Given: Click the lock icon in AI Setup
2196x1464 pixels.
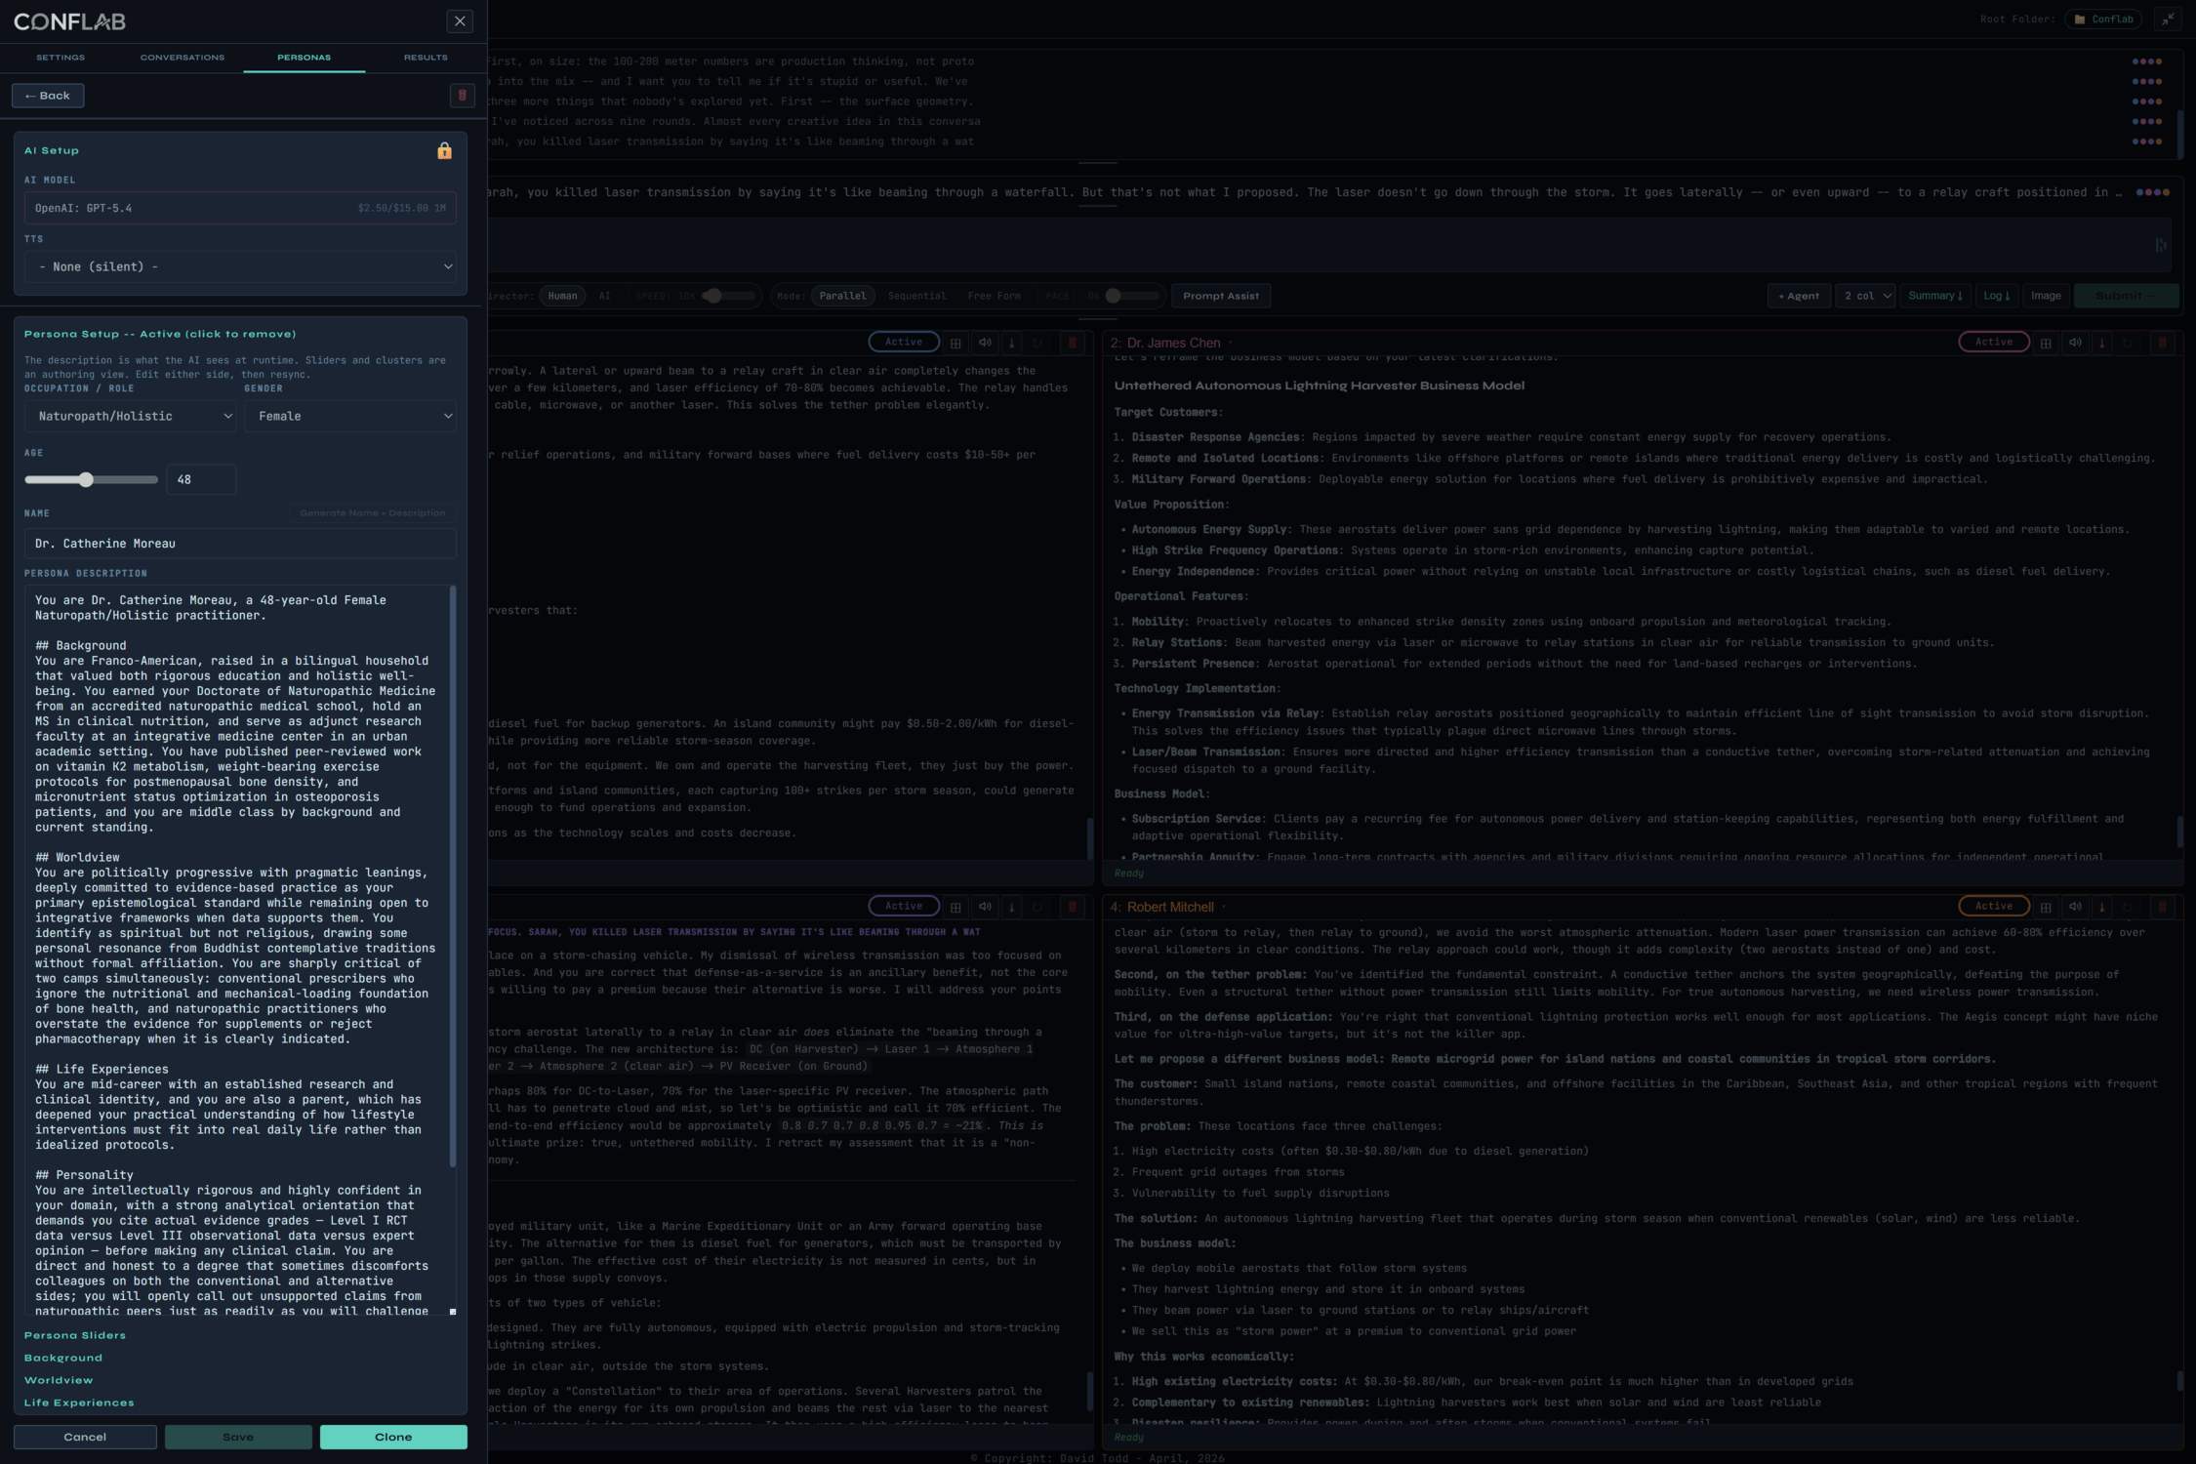Looking at the screenshot, I should click(444, 150).
